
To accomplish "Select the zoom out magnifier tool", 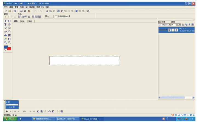I will pos(9,42).
